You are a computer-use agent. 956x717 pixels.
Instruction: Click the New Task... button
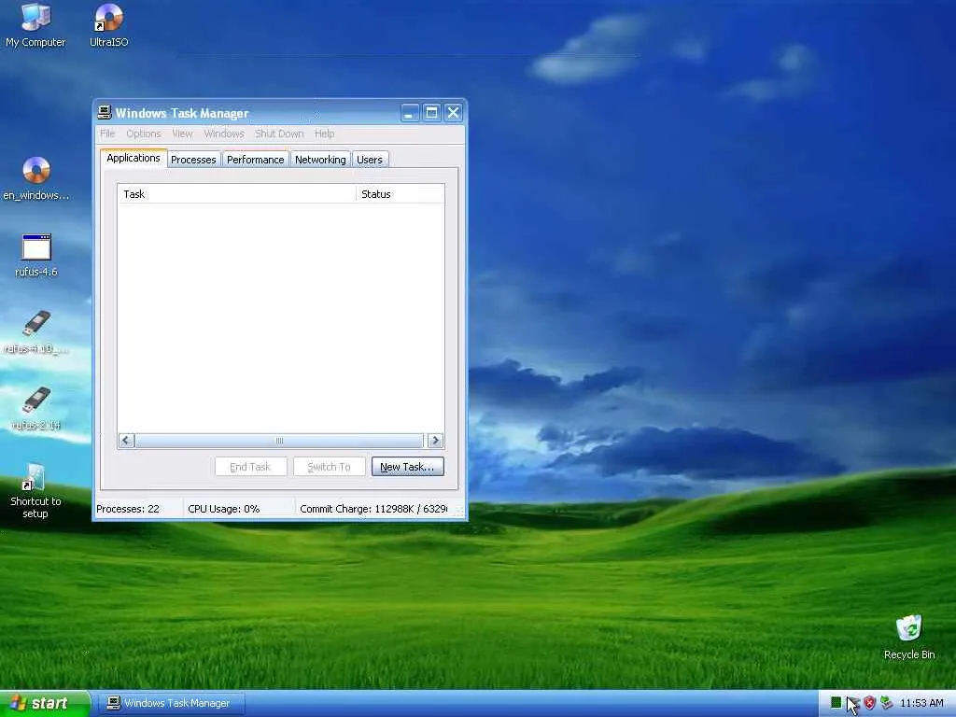(x=407, y=467)
